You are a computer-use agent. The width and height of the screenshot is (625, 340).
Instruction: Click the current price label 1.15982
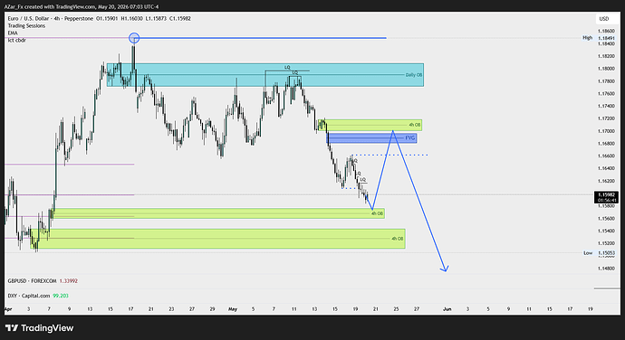606,197
